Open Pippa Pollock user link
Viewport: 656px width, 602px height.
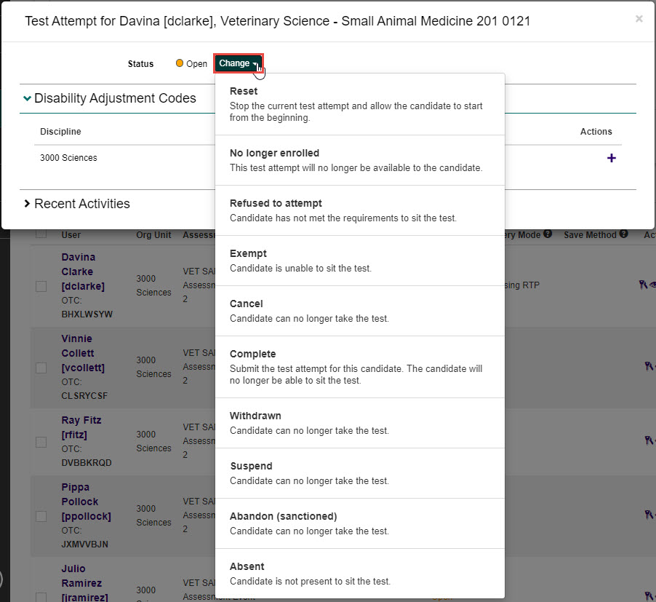point(80,502)
